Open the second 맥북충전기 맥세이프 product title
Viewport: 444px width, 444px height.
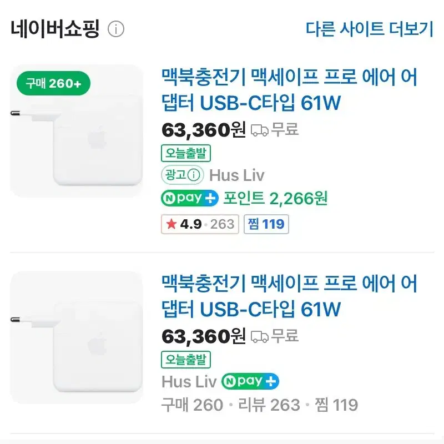point(289,296)
